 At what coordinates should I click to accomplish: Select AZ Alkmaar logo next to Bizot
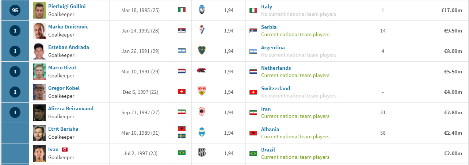[x=202, y=71]
